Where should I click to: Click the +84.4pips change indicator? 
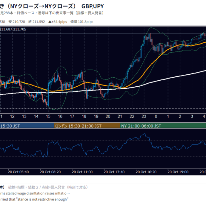point(58,22)
